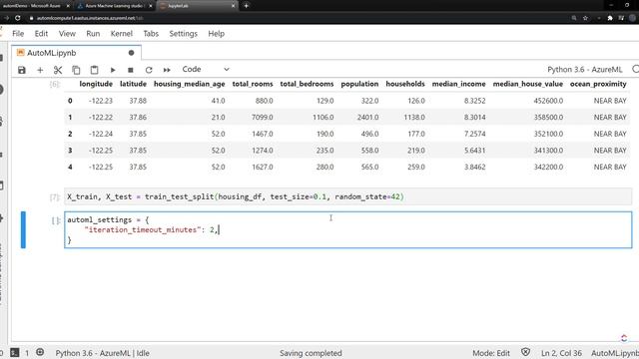The width and height of the screenshot is (639, 359).
Task: Open the Settings menu
Action: click(184, 34)
